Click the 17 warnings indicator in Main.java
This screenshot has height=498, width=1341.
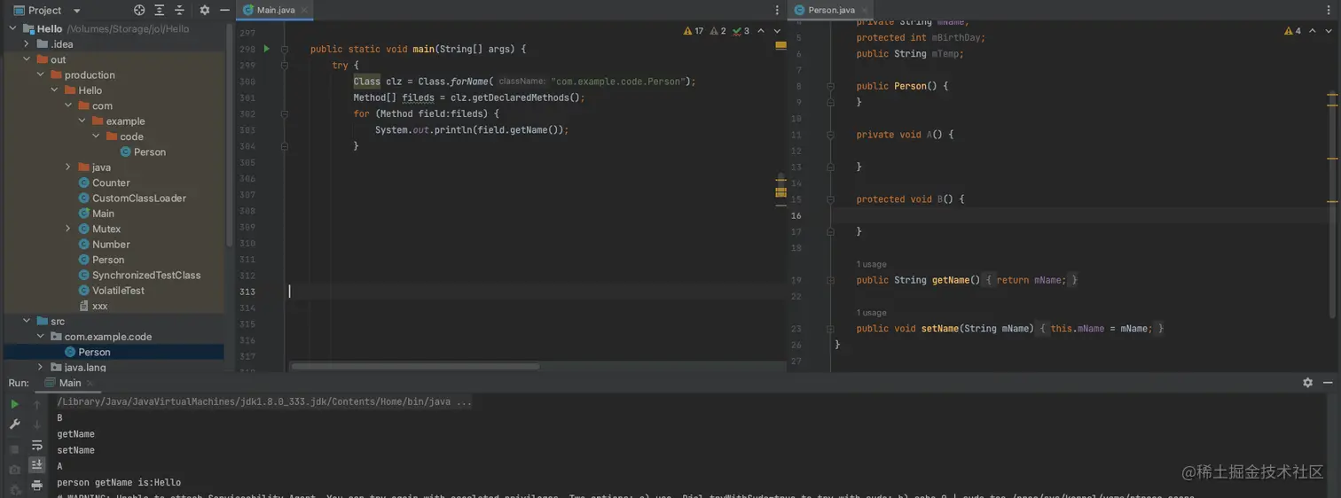tap(694, 31)
